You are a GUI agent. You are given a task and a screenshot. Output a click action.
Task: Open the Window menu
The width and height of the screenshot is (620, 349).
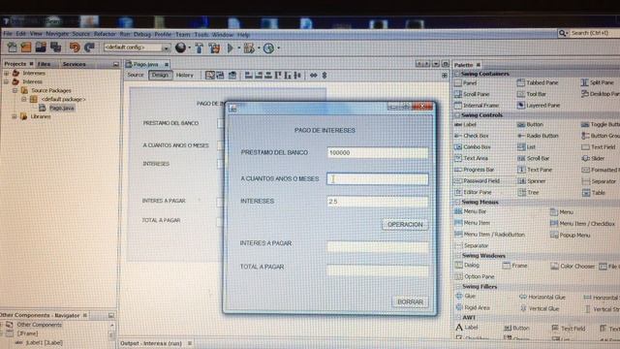223,35
